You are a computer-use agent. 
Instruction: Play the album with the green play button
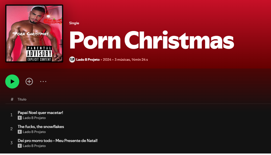coord(12,81)
